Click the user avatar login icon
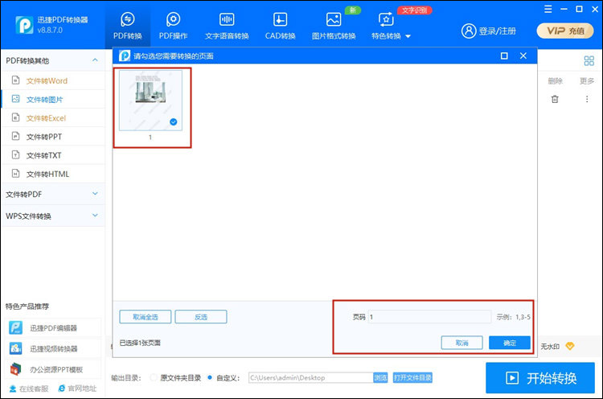 (469, 31)
